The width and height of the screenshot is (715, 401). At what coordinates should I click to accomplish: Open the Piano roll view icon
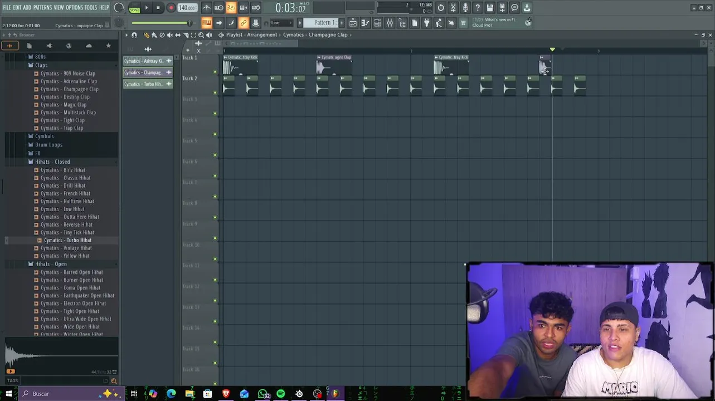[x=365, y=23]
